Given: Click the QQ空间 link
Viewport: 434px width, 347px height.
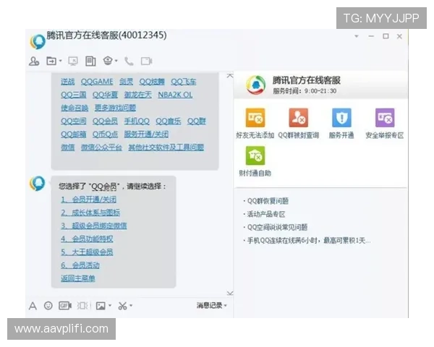Looking at the screenshot, I should (x=74, y=121).
